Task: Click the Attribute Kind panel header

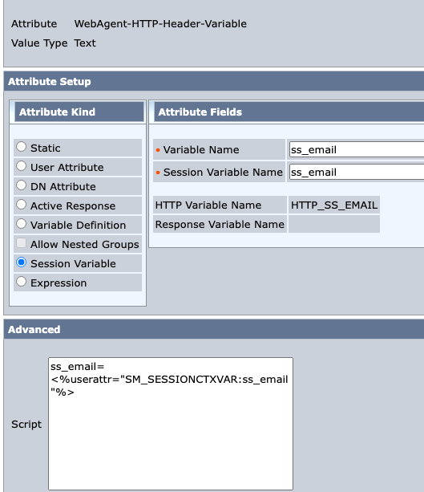Action: click(x=79, y=112)
